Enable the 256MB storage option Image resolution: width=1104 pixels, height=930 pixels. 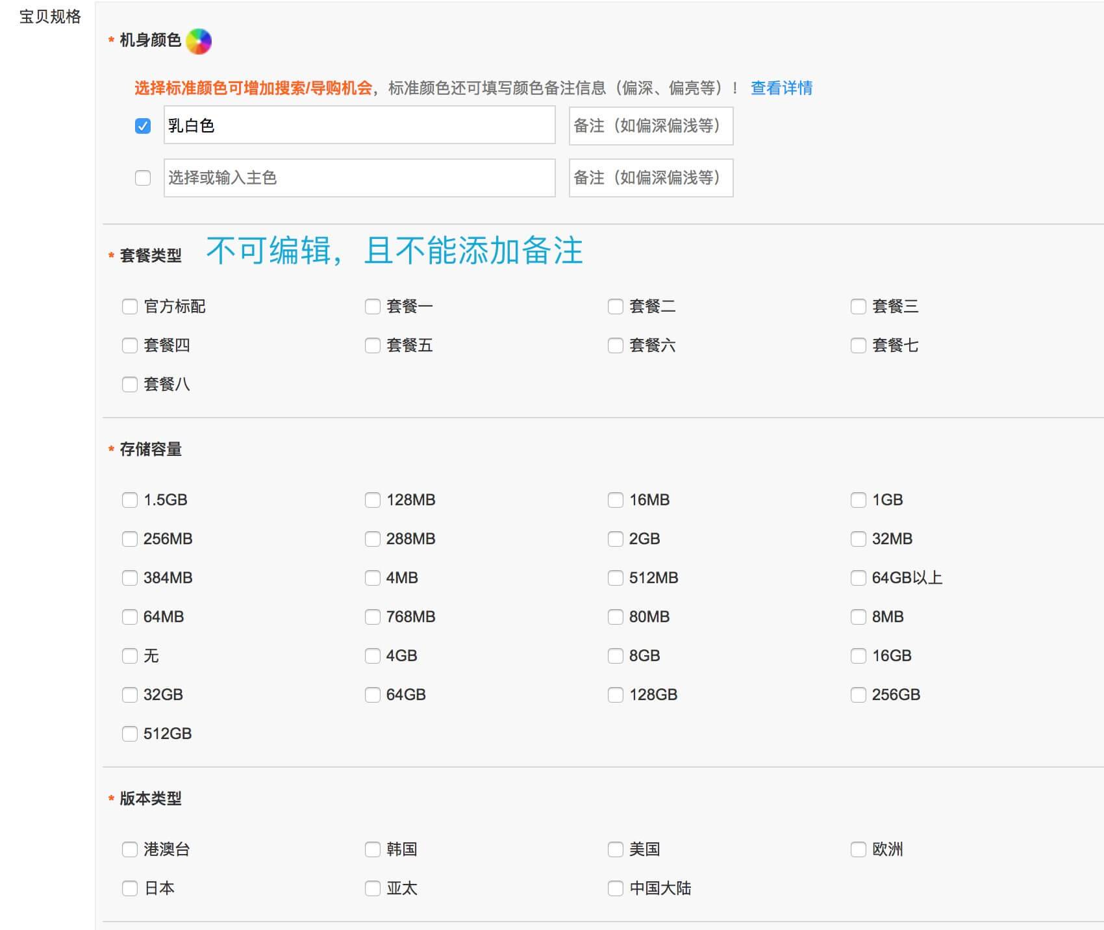[x=130, y=538]
